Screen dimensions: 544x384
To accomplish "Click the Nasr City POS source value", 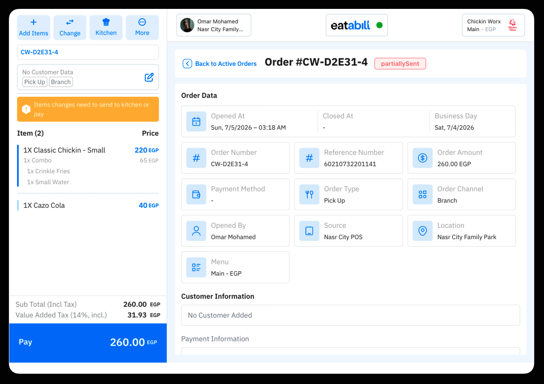I will [343, 237].
